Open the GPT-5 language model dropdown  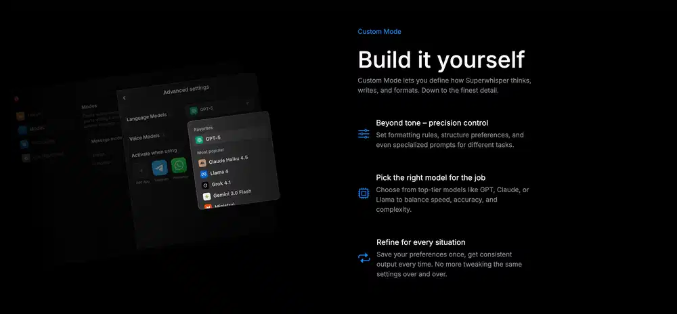pyautogui.click(x=220, y=108)
